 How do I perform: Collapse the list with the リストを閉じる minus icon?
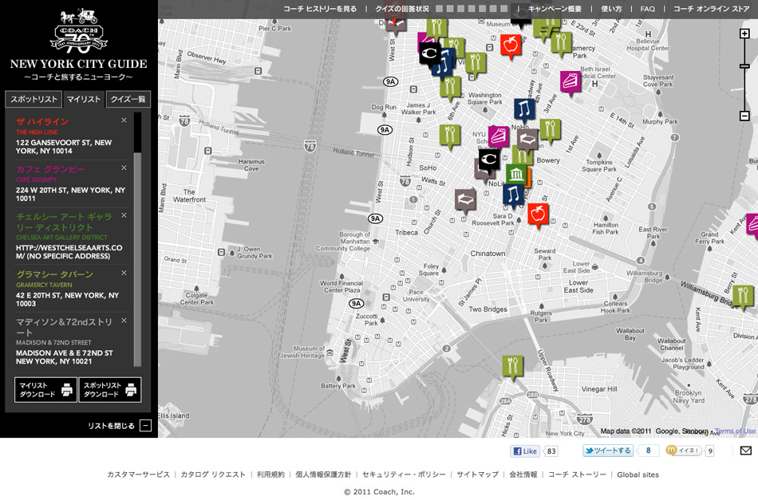click(x=145, y=426)
